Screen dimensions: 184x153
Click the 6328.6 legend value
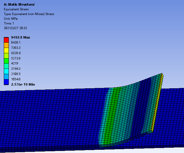16,53
